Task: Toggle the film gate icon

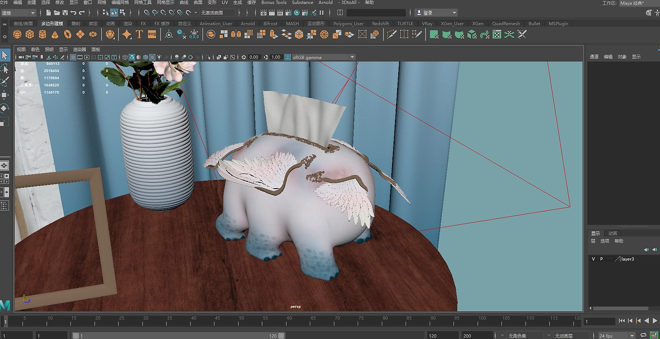Action: 80,57
